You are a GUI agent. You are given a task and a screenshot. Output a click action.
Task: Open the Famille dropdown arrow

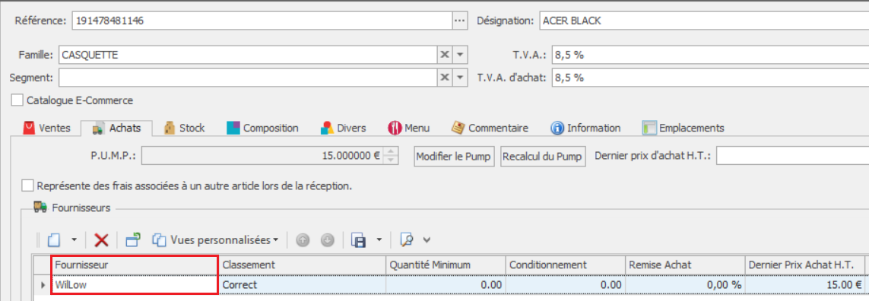click(x=461, y=55)
